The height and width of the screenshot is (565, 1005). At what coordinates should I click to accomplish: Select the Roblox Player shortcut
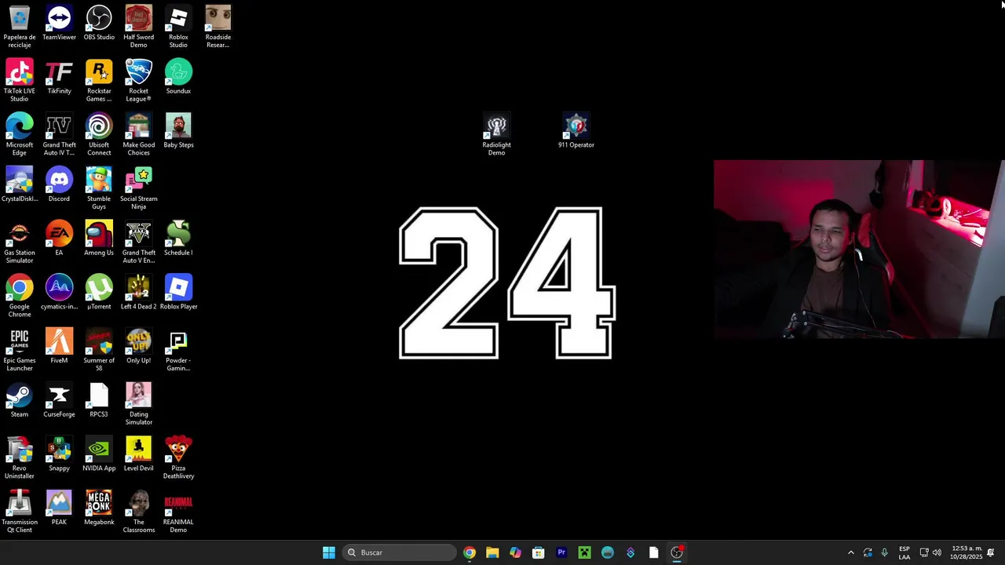tap(178, 293)
